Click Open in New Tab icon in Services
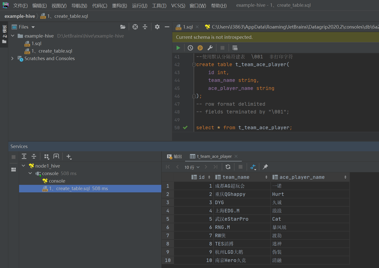Screen dimensions: 379x268 pyautogui.click(x=56, y=157)
